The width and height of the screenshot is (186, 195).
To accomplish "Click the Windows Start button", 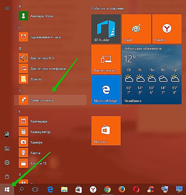I will pyautogui.click(x=7, y=189).
